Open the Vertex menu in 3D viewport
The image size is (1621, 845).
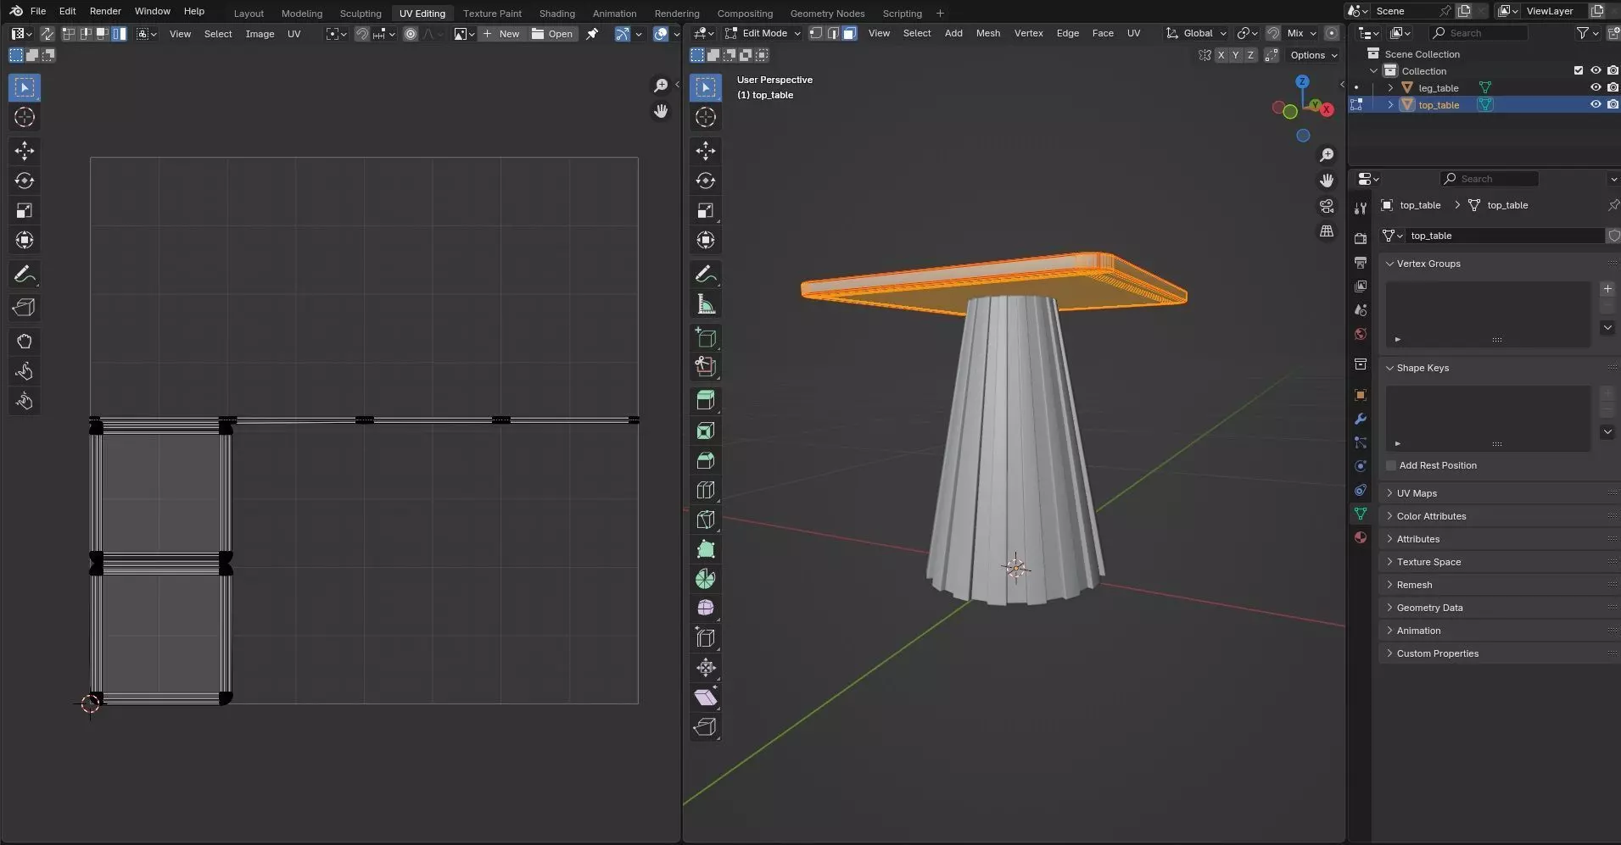[x=1028, y=33]
